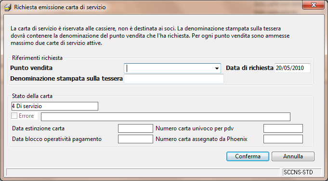Click the Conferma button

point(248,156)
